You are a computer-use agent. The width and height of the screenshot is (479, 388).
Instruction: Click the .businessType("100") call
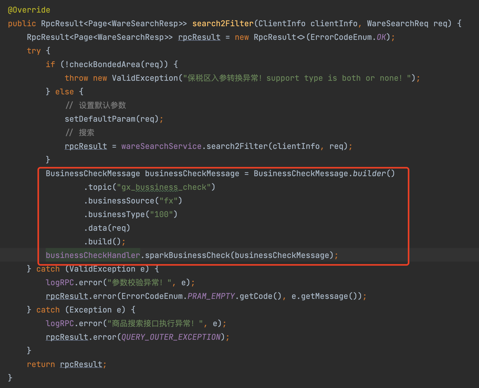click(131, 214)
